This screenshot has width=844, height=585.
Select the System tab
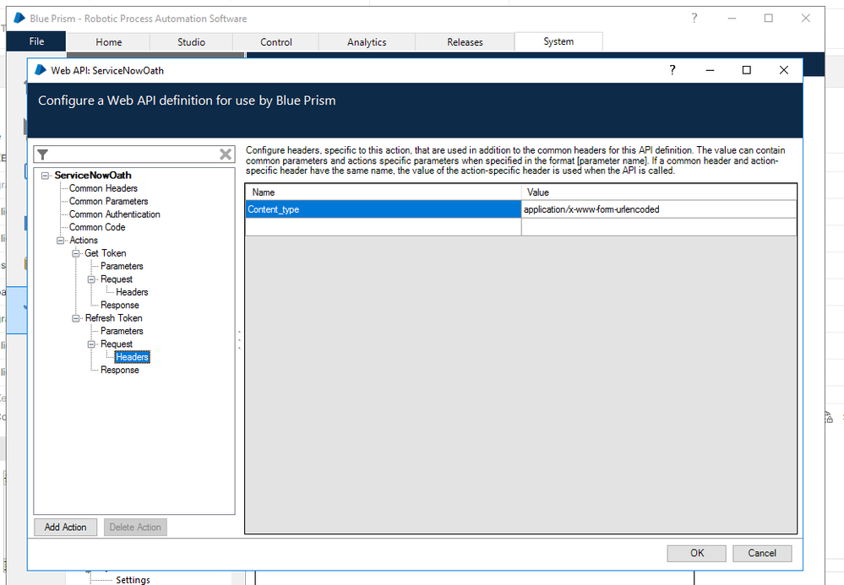click(x=558, y=41)
